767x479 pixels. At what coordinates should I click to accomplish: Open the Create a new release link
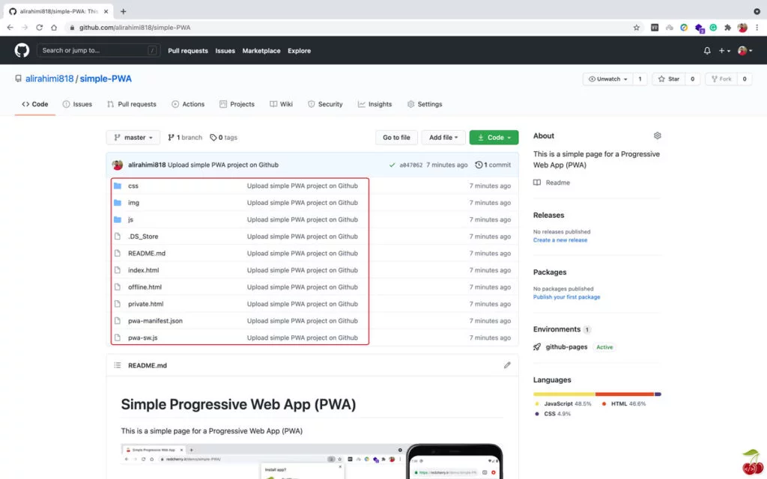(560, 240)
